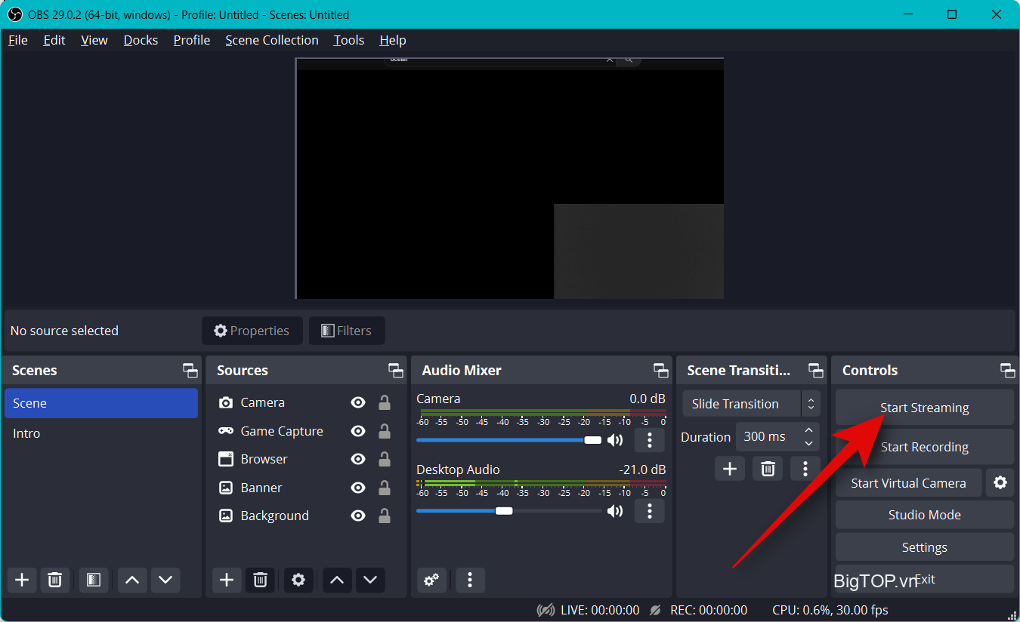Open Audio Mixer three-dot menu at bottom

(470, 580)
